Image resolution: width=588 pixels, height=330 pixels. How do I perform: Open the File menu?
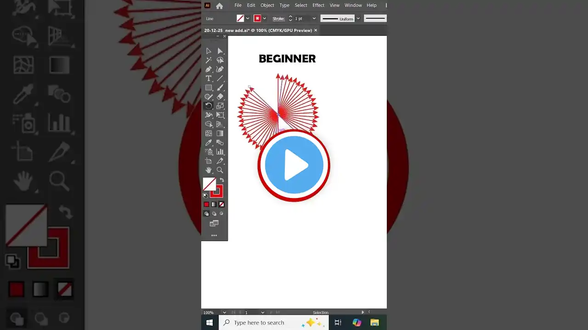pos(238,5)
